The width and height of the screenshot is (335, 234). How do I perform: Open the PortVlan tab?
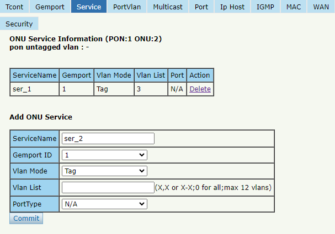tap(127, 7)
